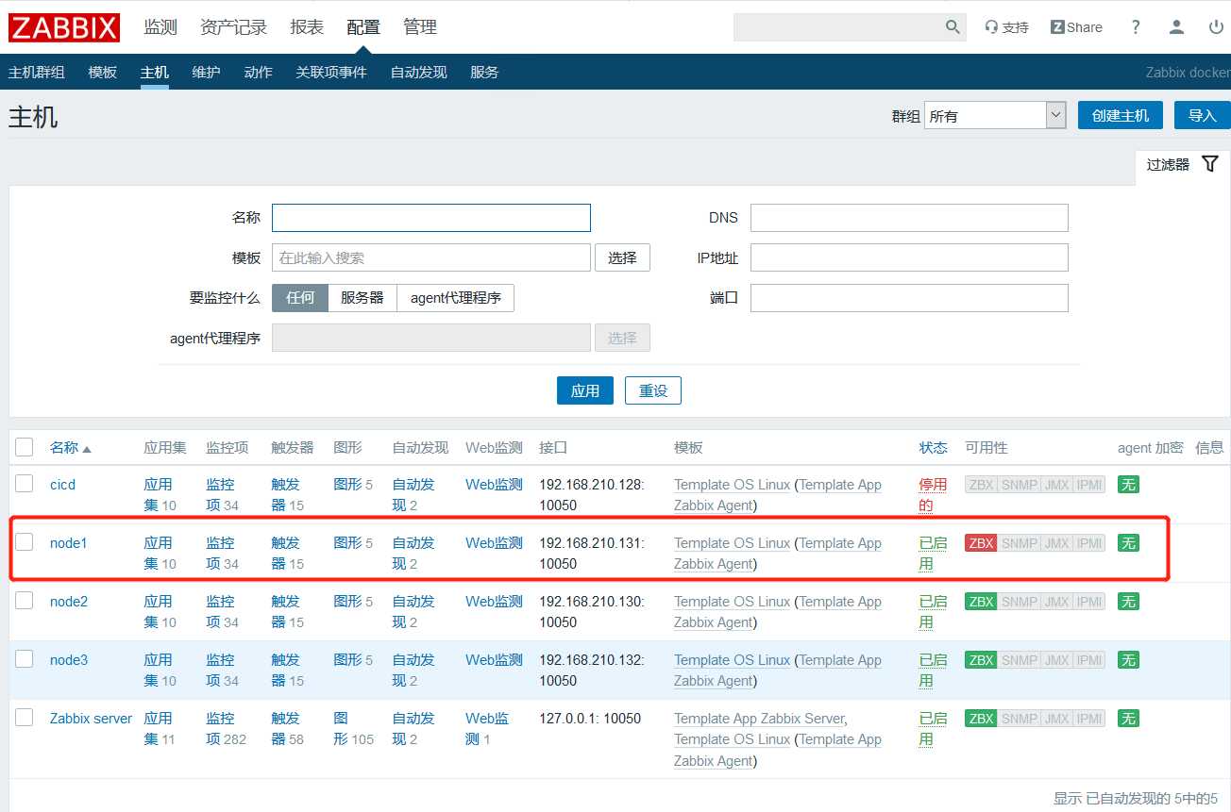
Task: Open the node1 host link
Action: (69, 543)
